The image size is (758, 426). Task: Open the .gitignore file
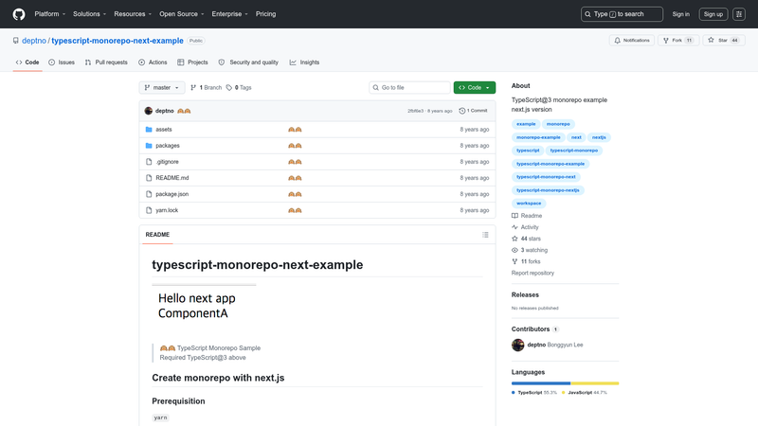tap(168, 162)
